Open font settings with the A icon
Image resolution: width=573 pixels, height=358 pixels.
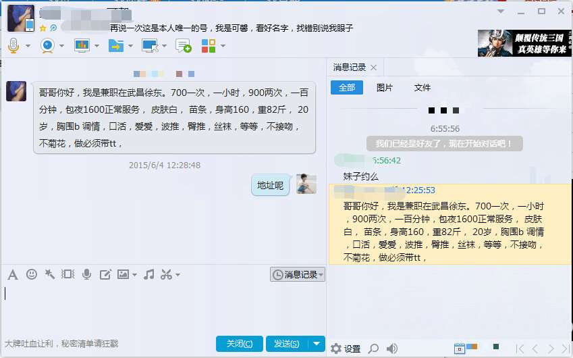(13, 274)
